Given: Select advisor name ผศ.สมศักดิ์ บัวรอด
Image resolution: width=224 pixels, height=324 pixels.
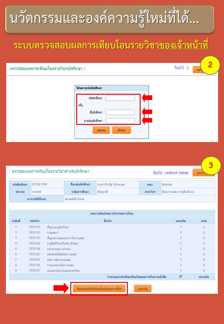Looking at the screenshot, I should pos(75,199).
